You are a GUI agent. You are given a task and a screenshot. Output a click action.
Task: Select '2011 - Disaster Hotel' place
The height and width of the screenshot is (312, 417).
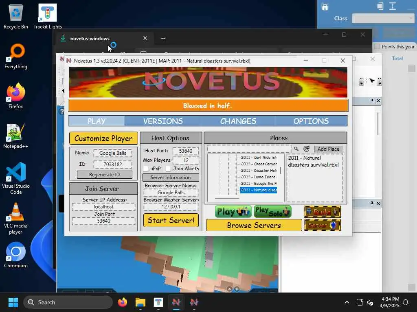click(x=259, y=171)
